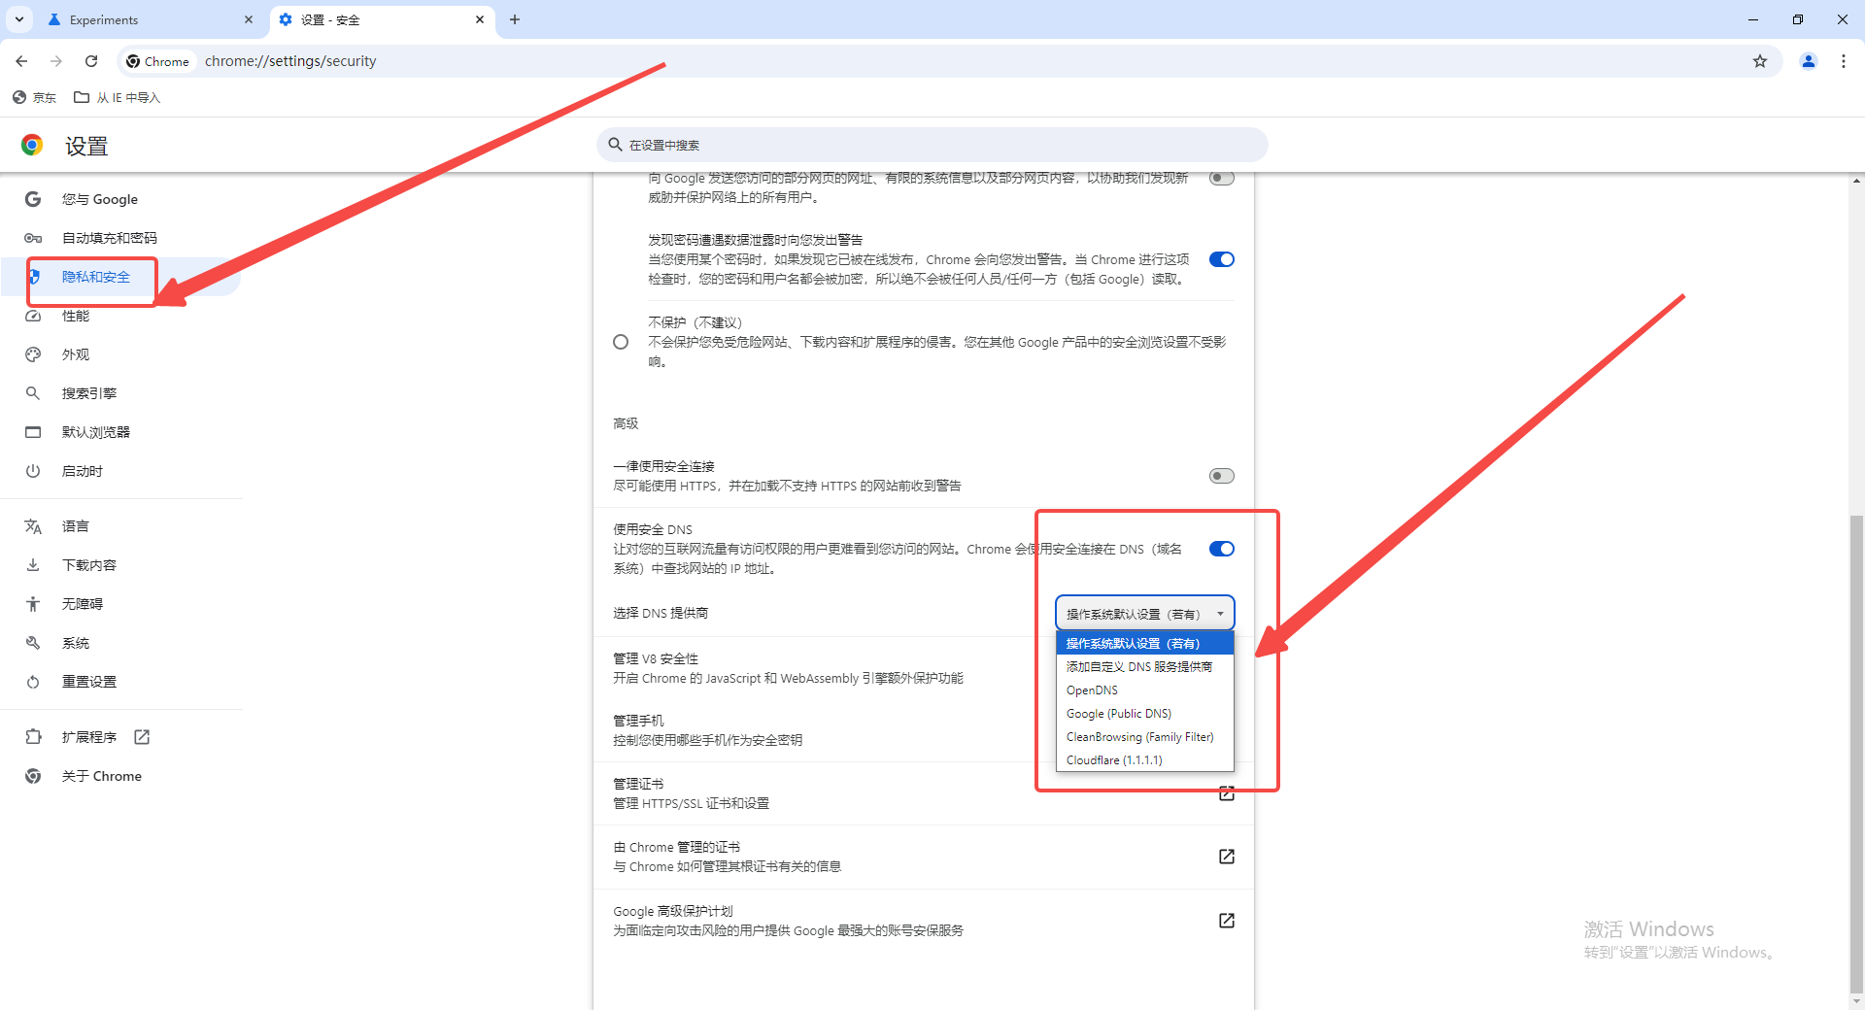Open a new tab
Screen dimensions: 1865x1010
(515, 19)
